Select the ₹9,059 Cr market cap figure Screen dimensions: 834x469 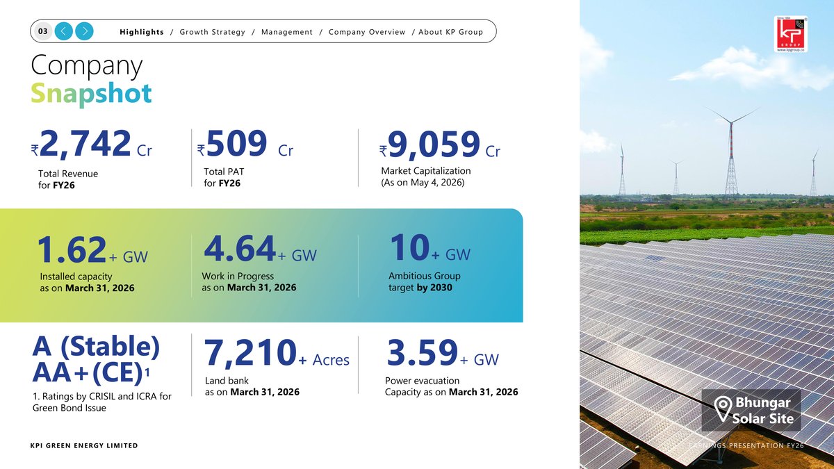pos(439,145)
